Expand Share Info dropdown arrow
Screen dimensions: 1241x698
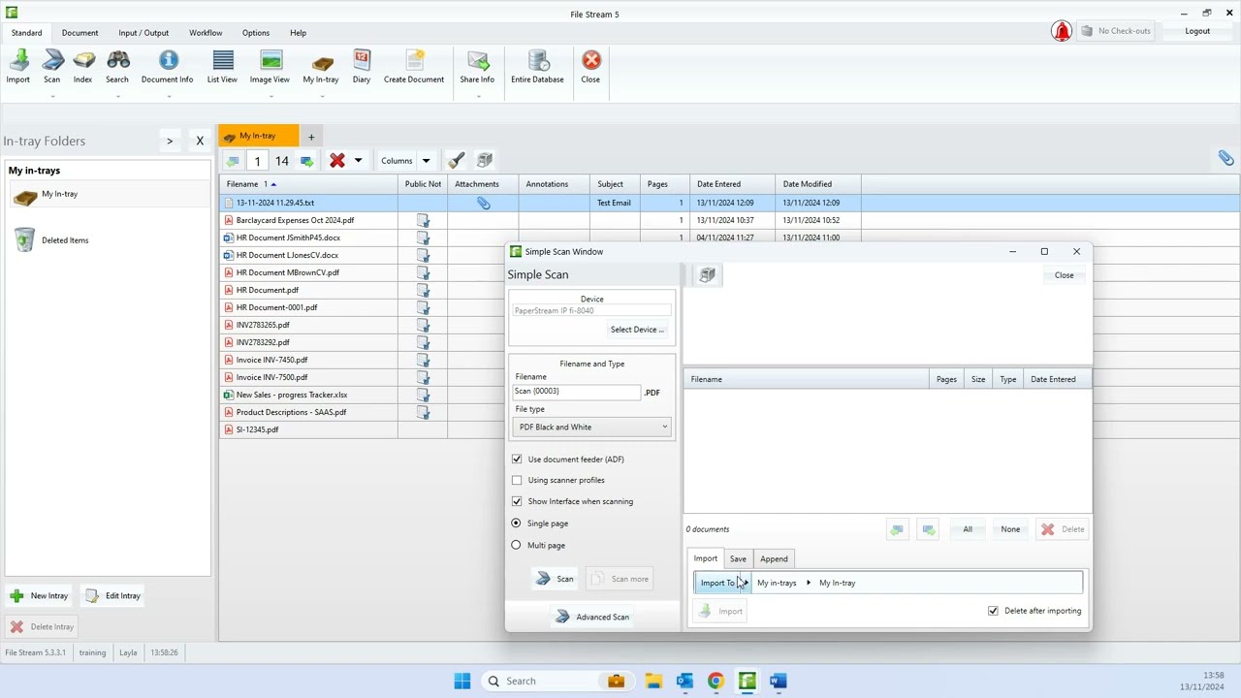coord(477,96)
